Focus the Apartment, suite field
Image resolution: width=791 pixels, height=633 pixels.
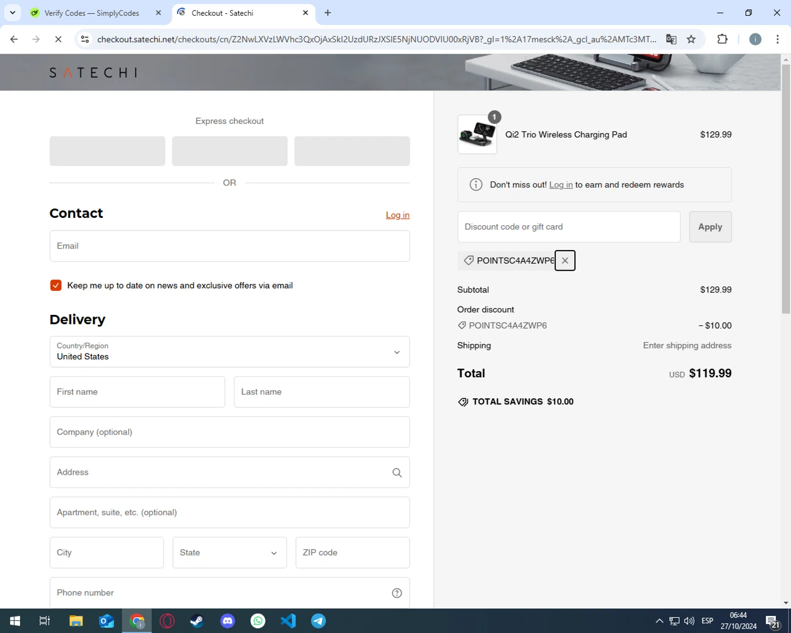(x=229, y=513)
